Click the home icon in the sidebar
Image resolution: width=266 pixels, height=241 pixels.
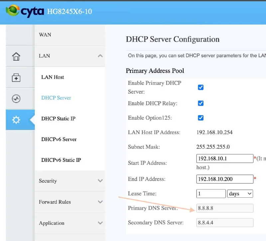click(16, 56)
